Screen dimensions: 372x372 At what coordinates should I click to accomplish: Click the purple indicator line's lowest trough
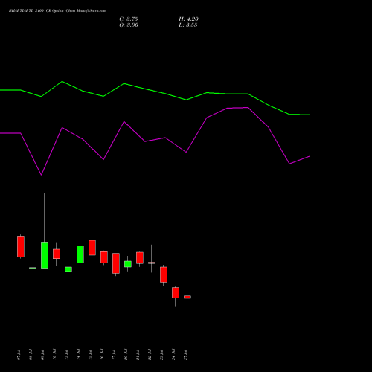[x=41, y=175]
